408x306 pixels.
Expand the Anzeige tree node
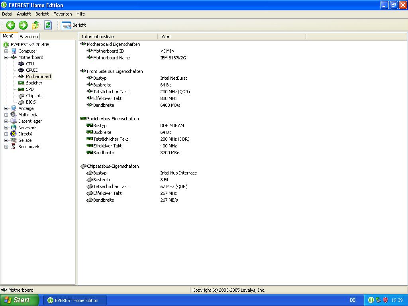[x=6, y=108]
